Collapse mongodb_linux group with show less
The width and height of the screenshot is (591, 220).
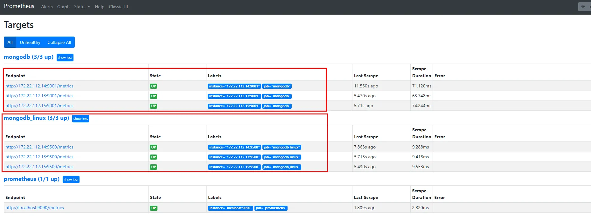point(80,119)
